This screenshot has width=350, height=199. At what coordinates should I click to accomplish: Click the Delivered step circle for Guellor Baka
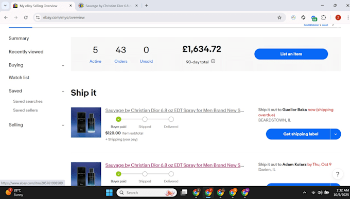point(171,119)
